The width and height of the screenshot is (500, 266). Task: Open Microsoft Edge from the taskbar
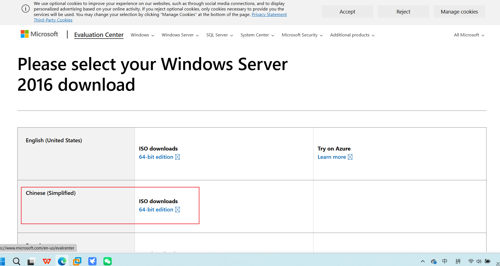click(x=62, y=261)
